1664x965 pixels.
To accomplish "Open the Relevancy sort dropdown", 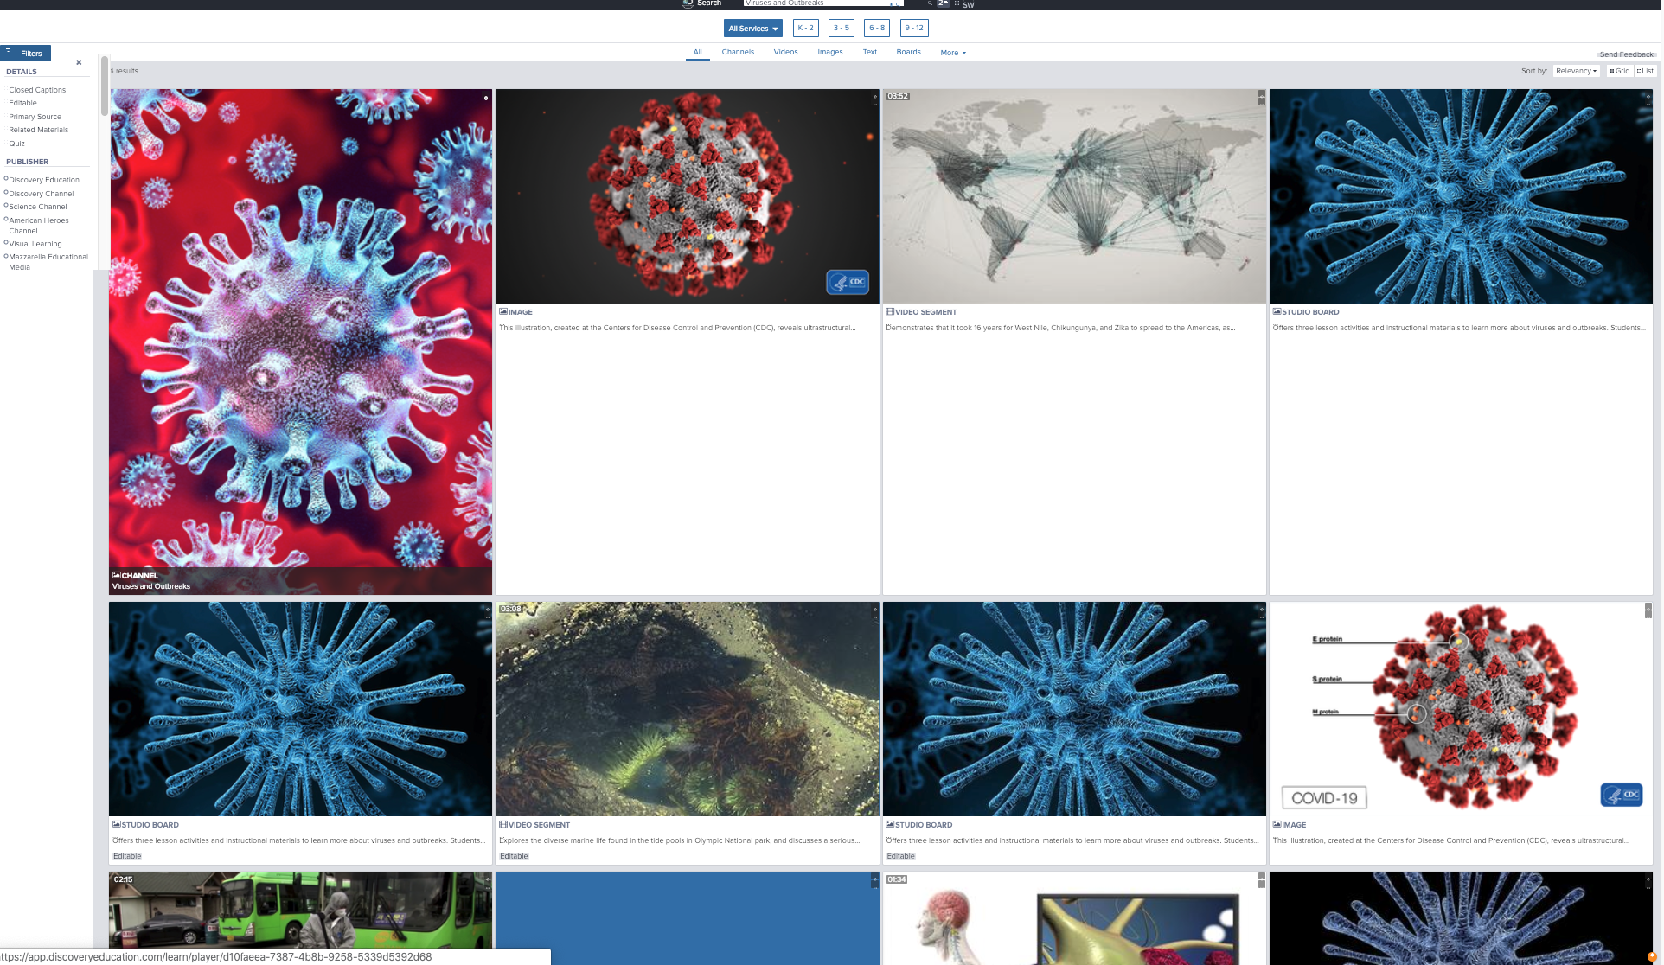I will coord(1576,71).
